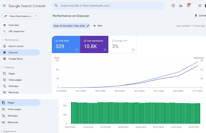
Task: Edit the Date: 31 Oct 2023-7 Nov 2023 filter
Action: tap(71, 26)
